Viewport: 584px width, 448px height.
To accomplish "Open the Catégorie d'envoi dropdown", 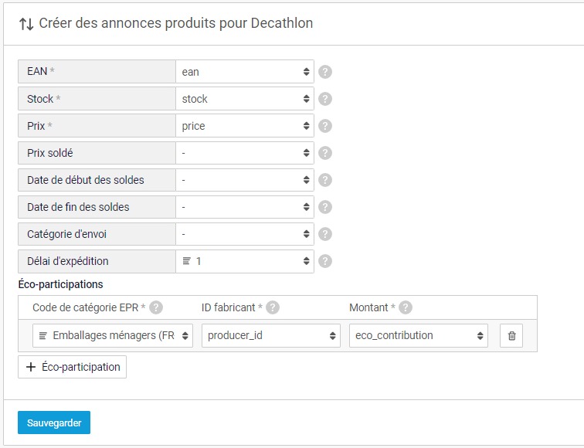I will 245,234.
